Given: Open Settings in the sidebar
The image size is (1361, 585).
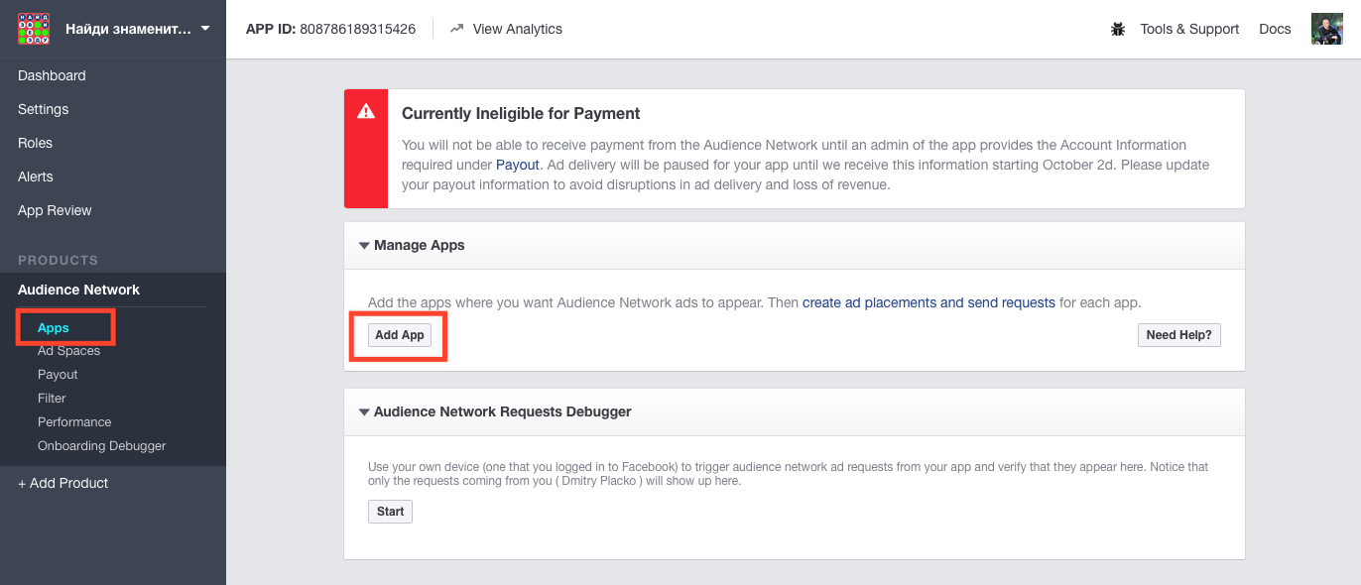Looking at the screenshot, I should (x=44, y=109).
